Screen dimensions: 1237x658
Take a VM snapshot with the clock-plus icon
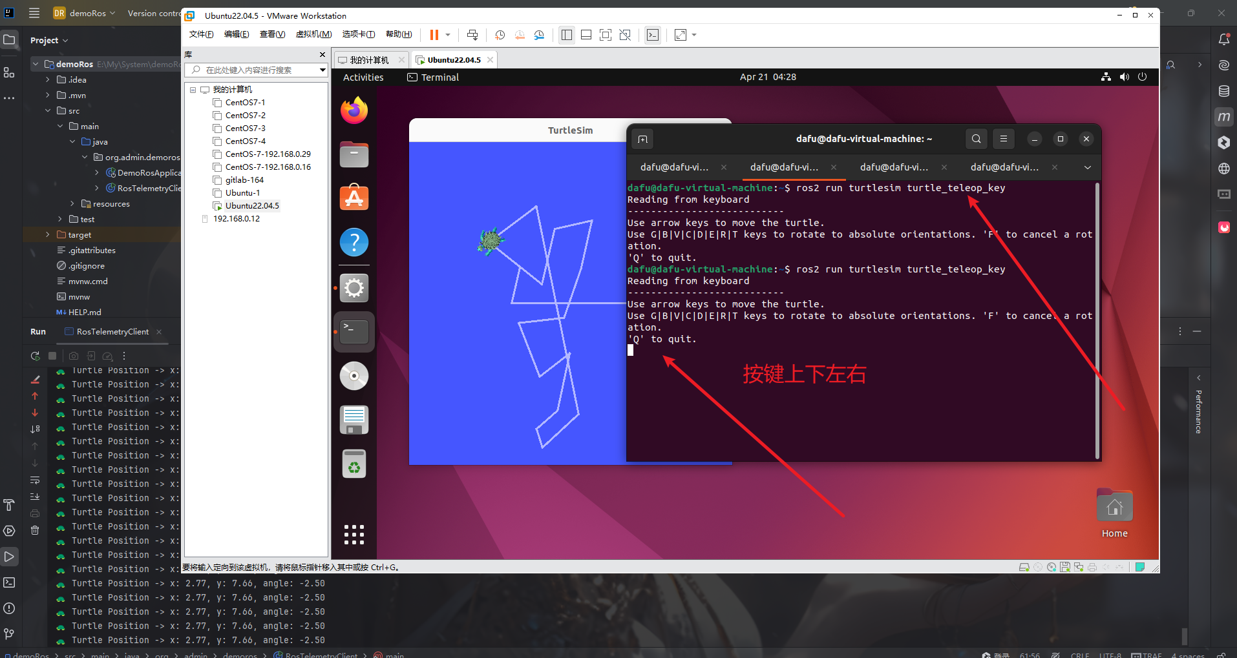[500, 35]
